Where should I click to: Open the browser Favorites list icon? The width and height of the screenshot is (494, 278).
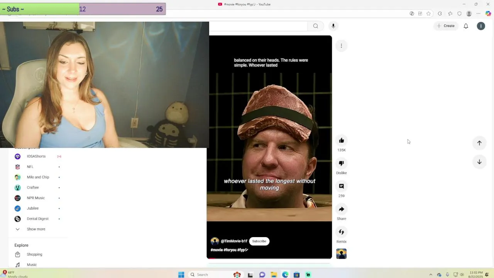click(x=450, y=14)
